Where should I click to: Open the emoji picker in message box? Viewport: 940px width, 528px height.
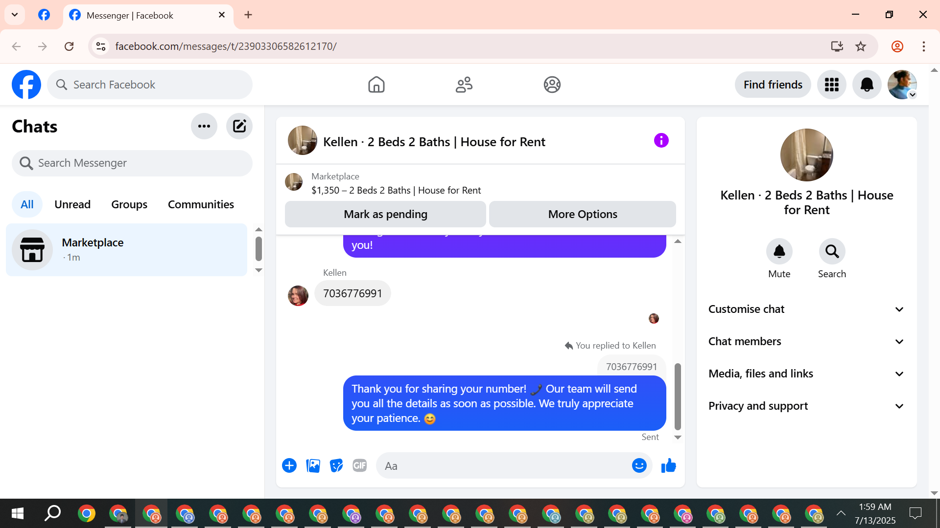point(639,465)
